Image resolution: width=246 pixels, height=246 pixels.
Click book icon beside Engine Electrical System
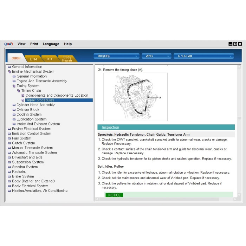click(9, 129)
